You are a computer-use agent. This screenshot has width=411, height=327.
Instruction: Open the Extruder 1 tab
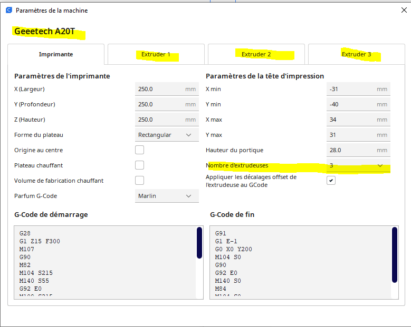(x=156, y=54)
